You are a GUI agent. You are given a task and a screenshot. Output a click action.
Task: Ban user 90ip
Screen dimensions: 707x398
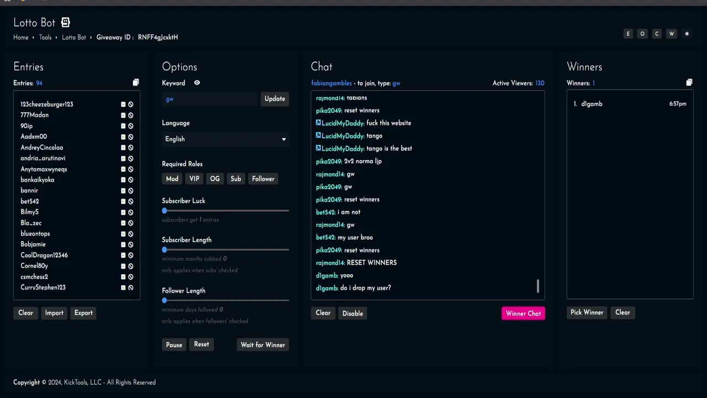131,126
